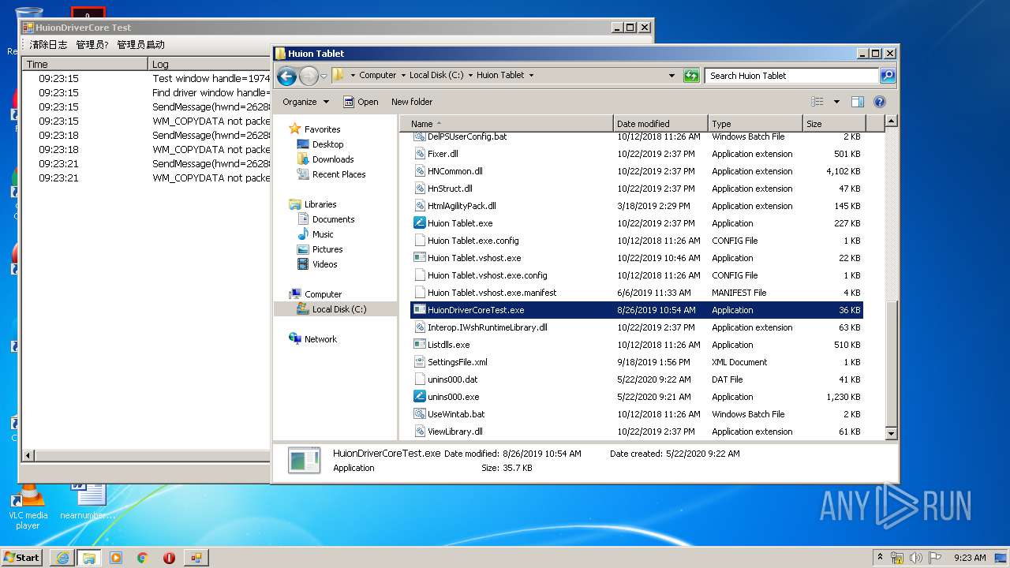Click the file list scroll-down arrow
1010x568 pixels.
tap(892, 433)
